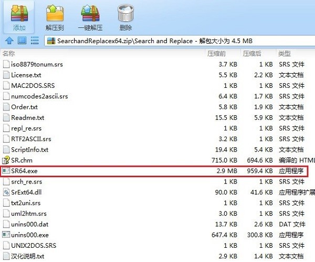This screenshot has height=262, width=315.
Task: Select License.txt in the file list
Action: 26,75
